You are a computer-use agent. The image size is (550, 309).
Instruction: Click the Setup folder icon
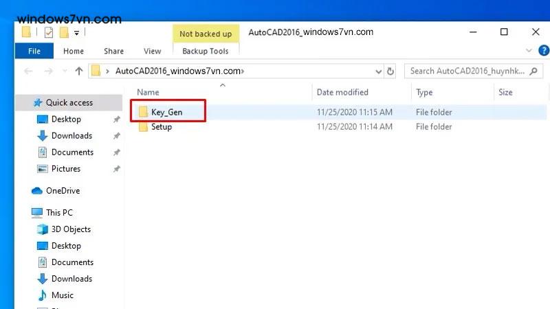point(143,127)
